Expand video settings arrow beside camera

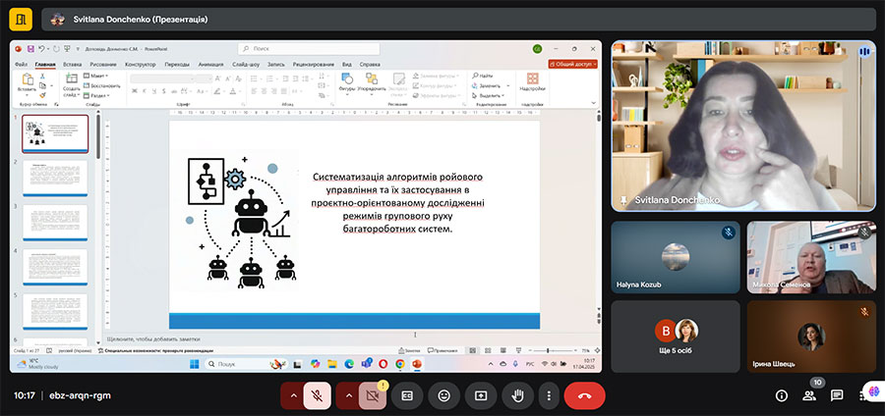(346, 395)
